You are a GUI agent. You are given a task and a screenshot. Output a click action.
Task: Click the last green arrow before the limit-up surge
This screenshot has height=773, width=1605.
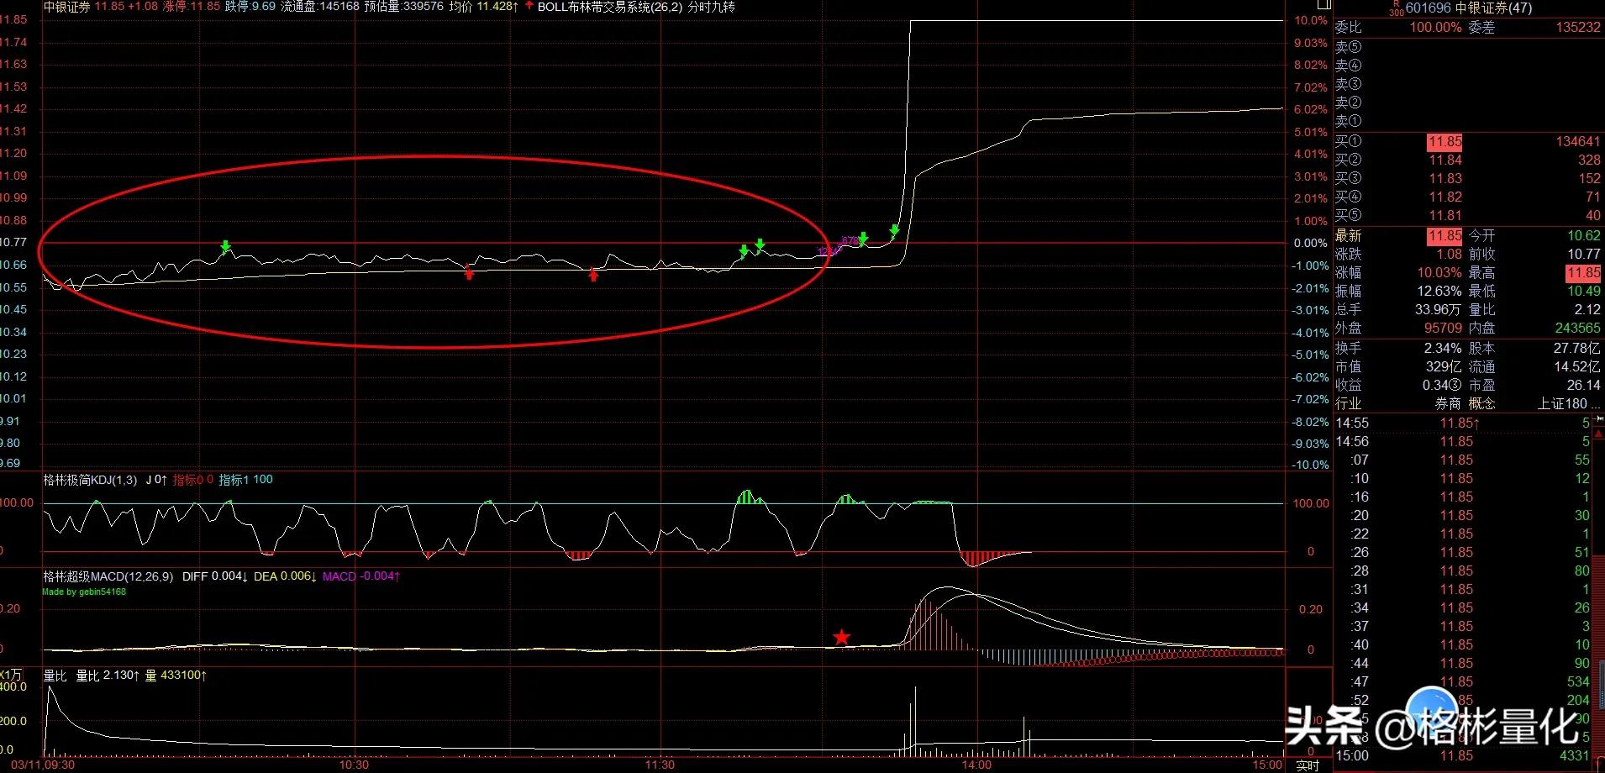[894, 230]
